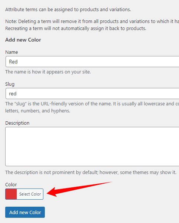Screen dimensions: 179x223
Task: Click inside the empty Description textarea
Action: 92,147
